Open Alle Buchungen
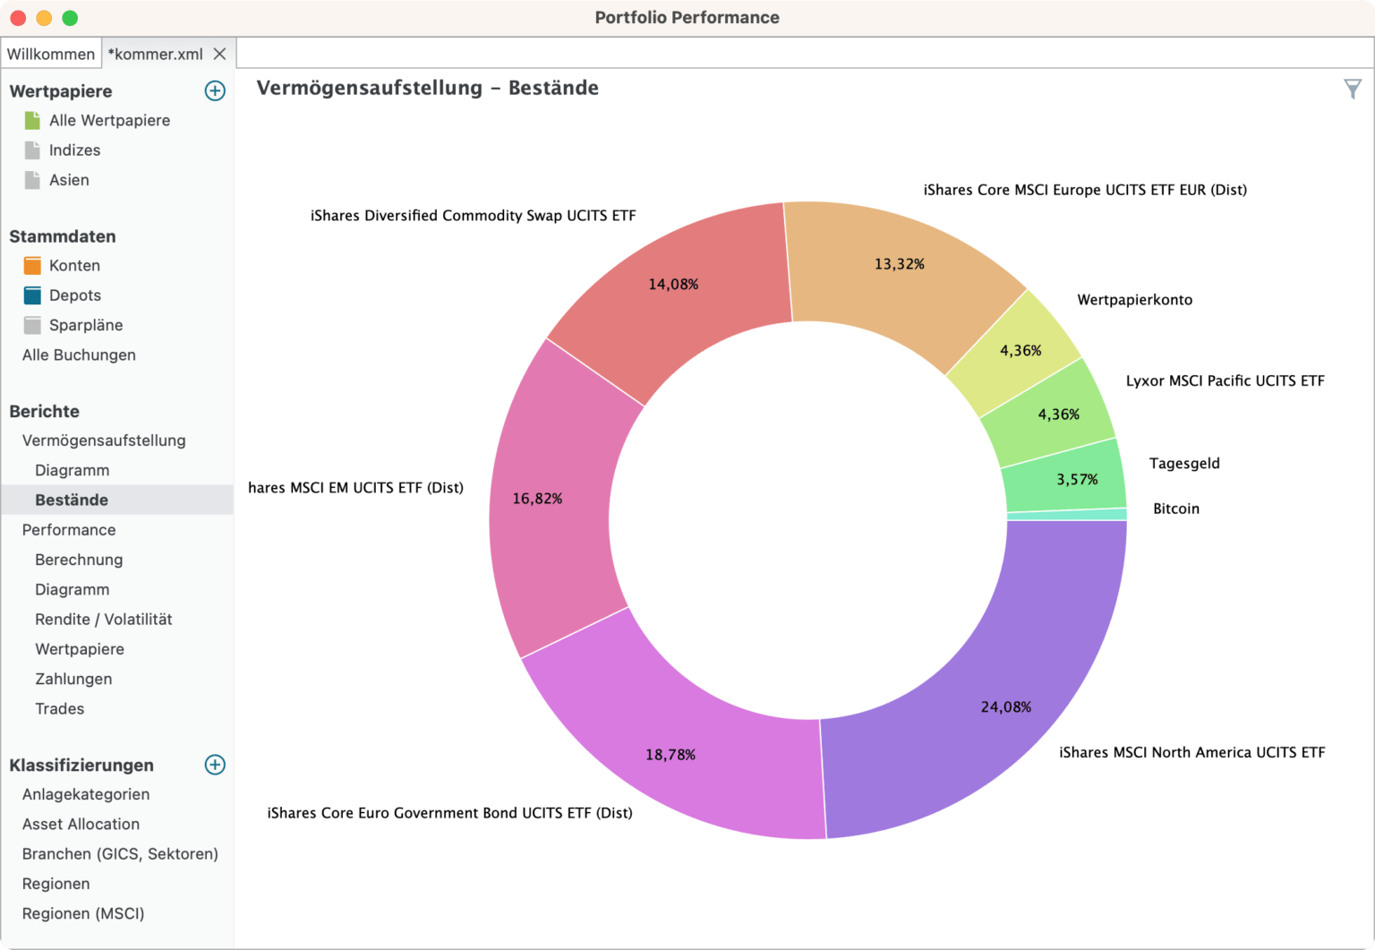Image resolution: width=1375 pixels, height=950 pixels. [x=79, y=355]
